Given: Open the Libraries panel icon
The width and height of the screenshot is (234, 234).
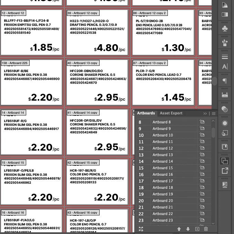Looking at the screenshot, I should point(225,147).
